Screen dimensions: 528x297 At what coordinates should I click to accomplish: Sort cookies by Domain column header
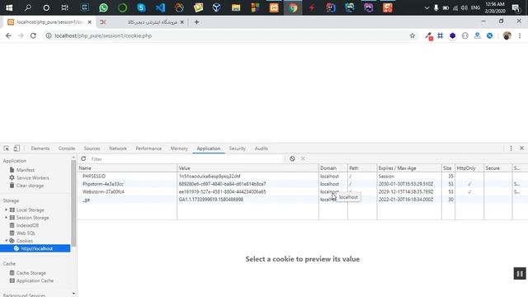pos(333,168)
